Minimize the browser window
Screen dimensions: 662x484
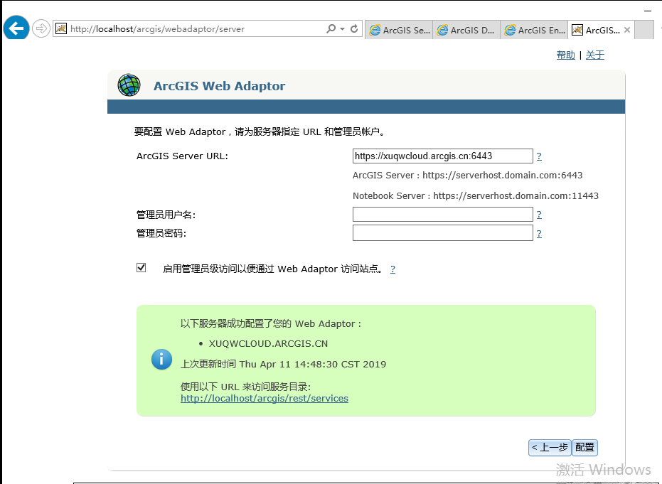(x=648, y=11)
